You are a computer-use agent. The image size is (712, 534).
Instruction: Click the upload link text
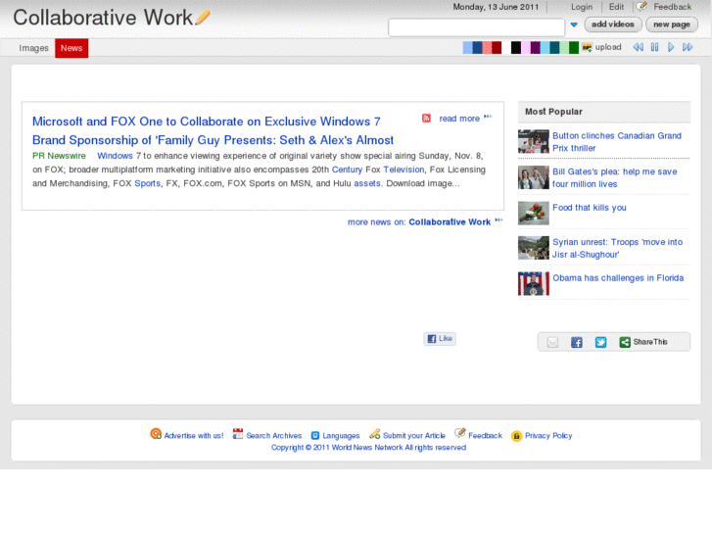pyautogui.click(x=608, y=47)
